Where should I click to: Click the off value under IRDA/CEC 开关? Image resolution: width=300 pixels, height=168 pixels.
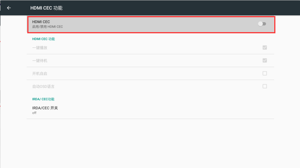click(34, 113)
